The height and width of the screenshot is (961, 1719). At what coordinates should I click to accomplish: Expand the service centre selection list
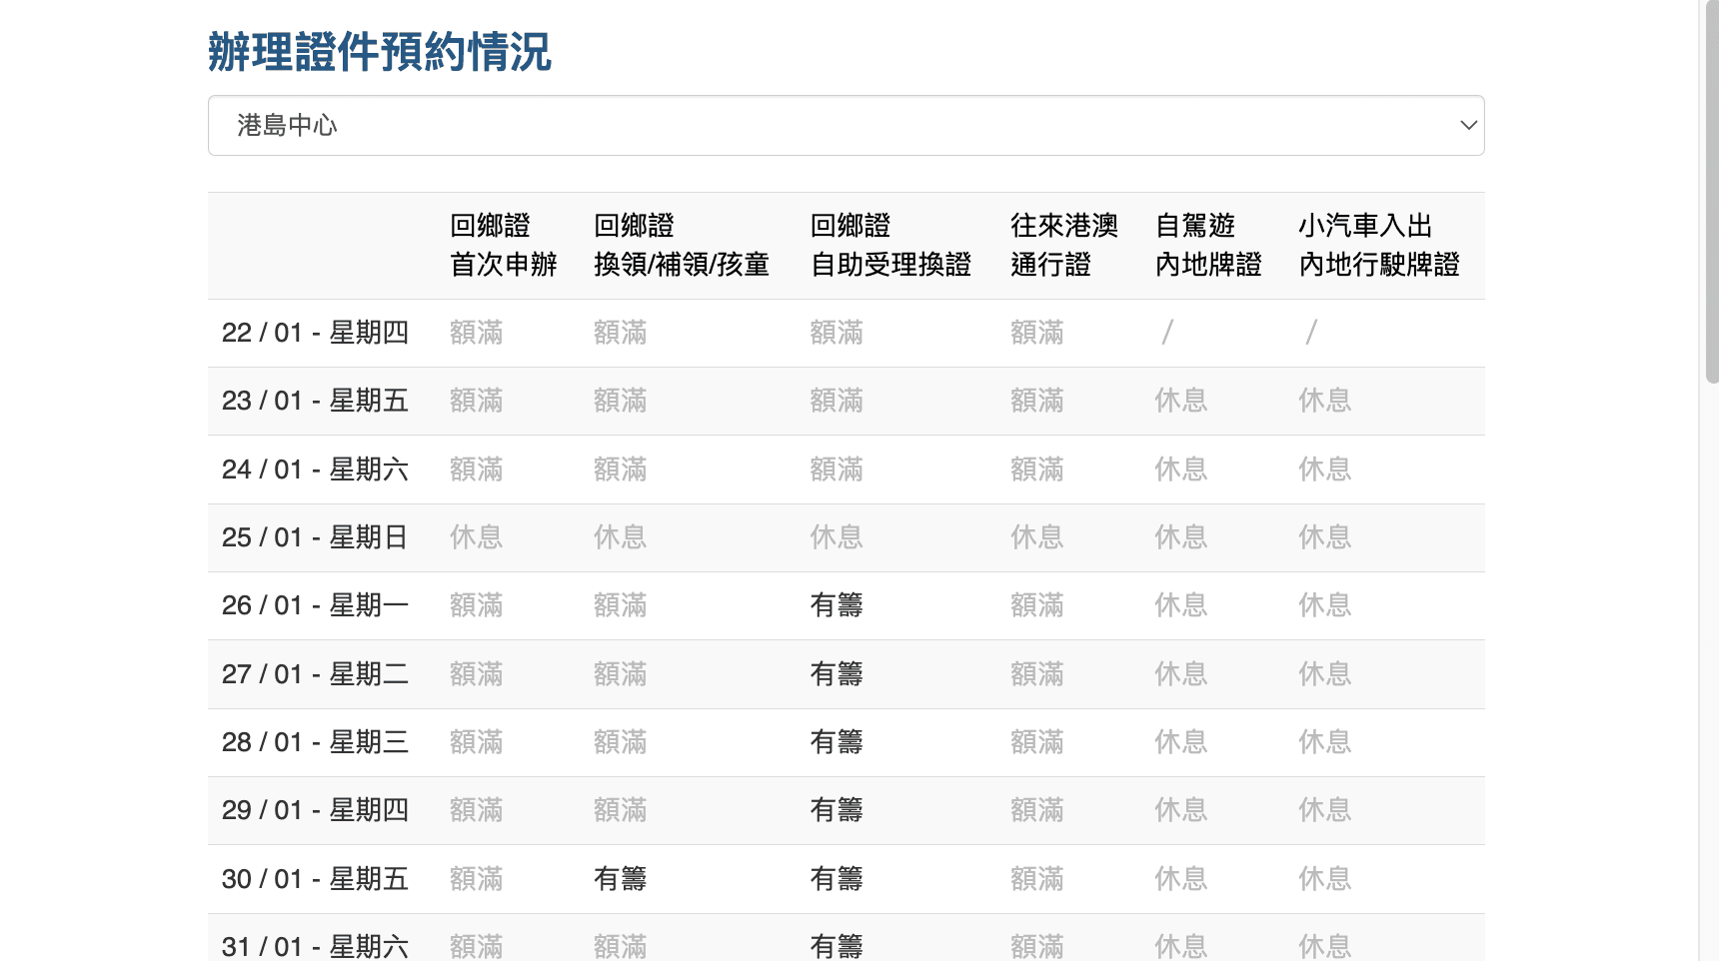coord(846,125)
